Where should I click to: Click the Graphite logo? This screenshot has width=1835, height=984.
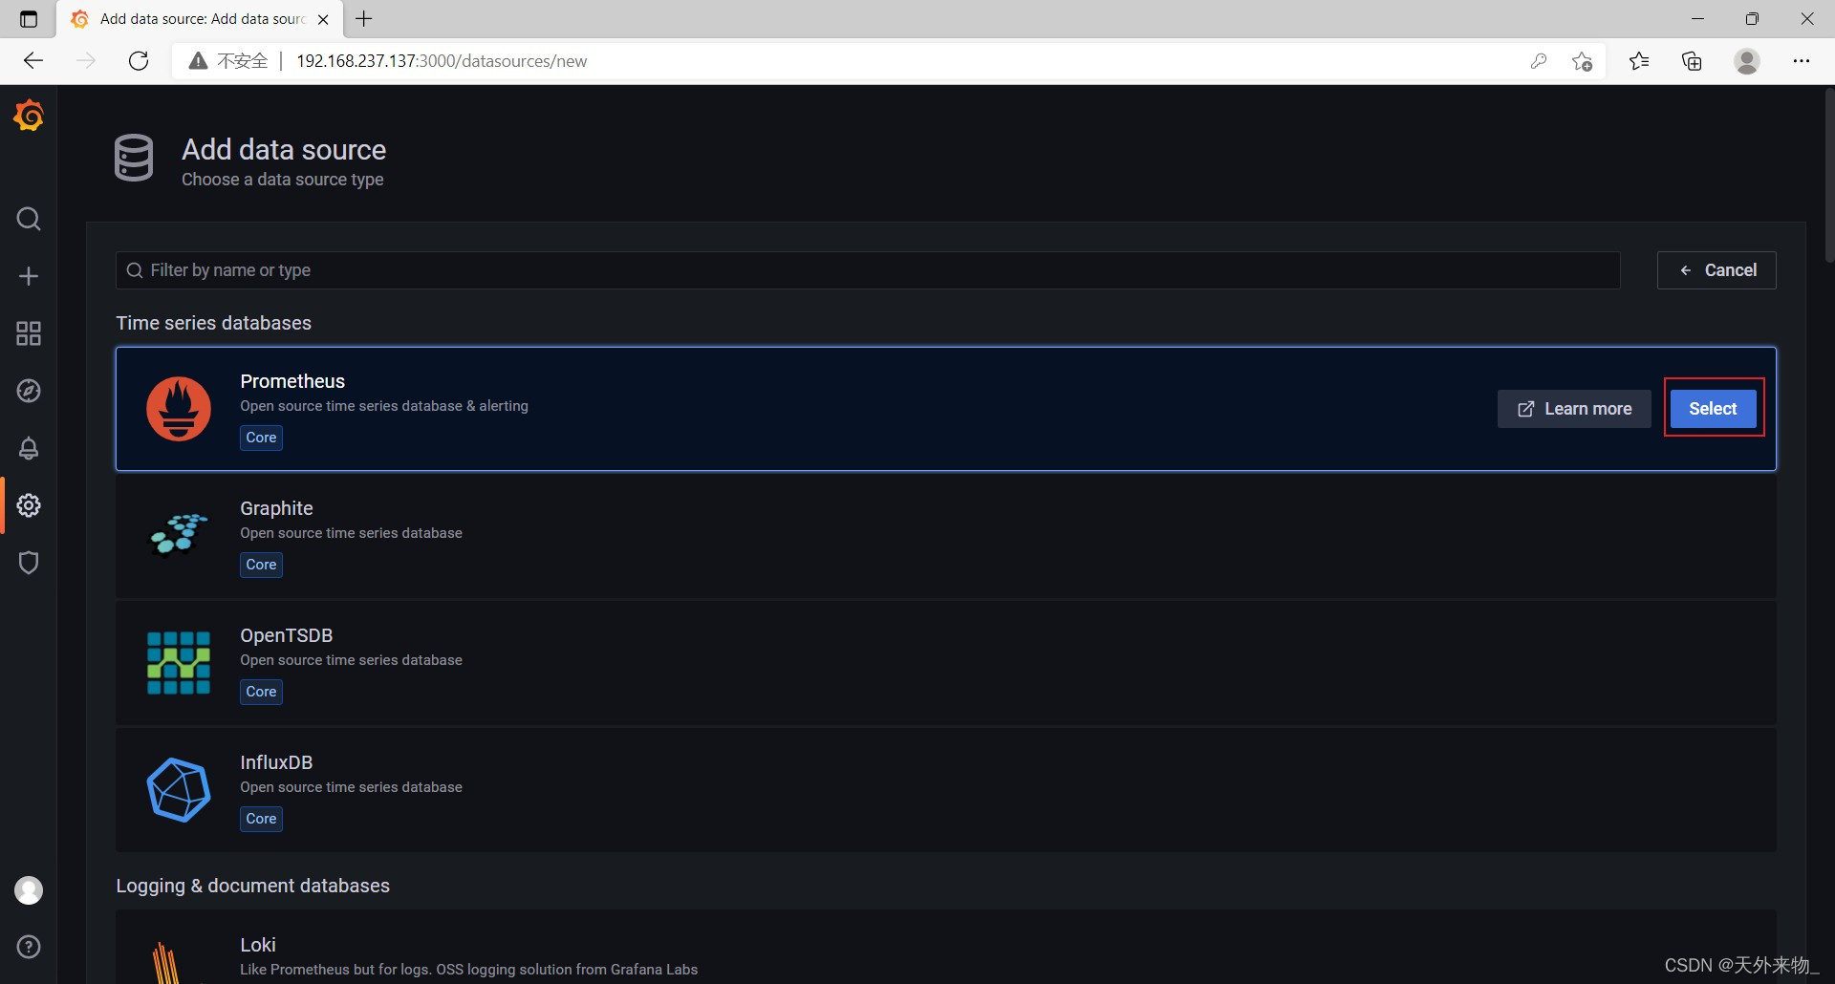179,534
